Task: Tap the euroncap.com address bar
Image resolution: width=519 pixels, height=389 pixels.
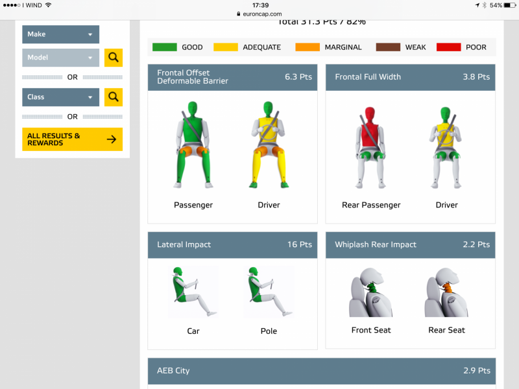Action: pos(259,14)
